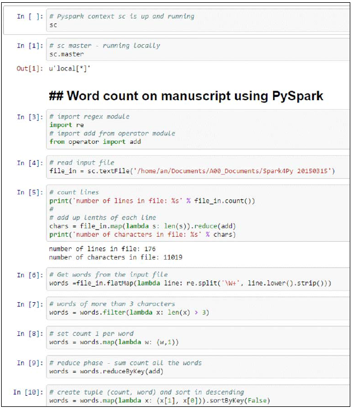Click the 'import regex module' comment
Screen dimensions: 352x408
click(x=89, y=116)
